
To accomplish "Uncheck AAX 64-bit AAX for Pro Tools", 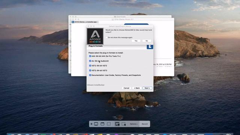I will (90, 56).
